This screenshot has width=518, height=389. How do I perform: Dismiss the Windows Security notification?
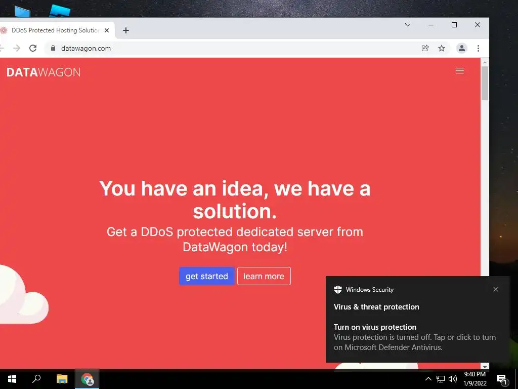point(496,289)
